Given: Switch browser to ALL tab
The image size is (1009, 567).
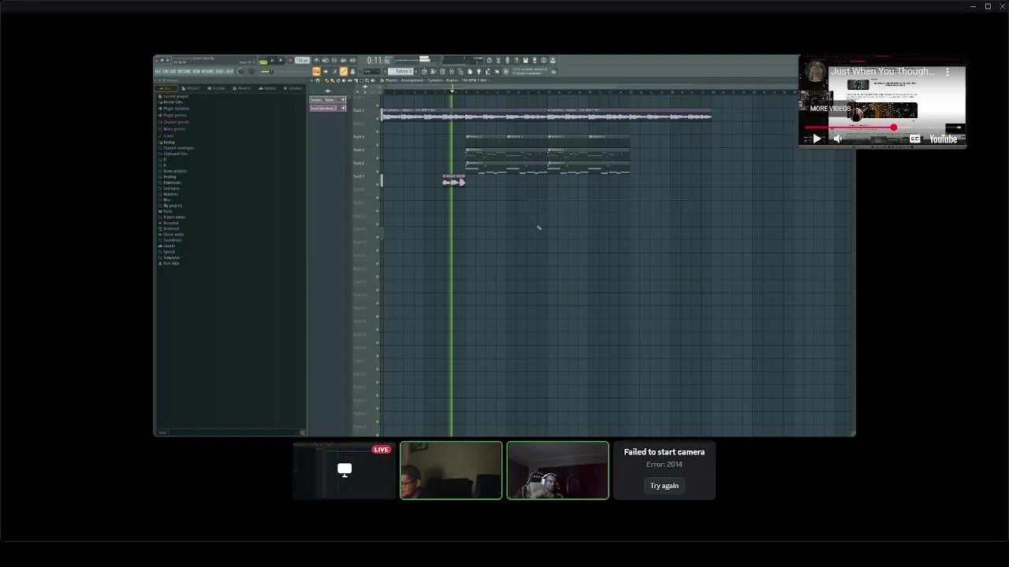Looking at the screenshot, I should (x=166, y=88).
